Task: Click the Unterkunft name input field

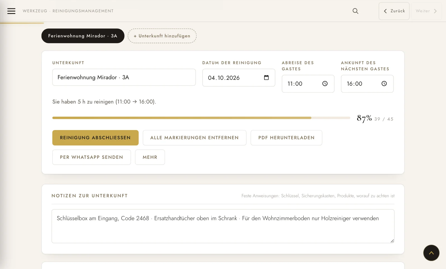Action: 124,77
